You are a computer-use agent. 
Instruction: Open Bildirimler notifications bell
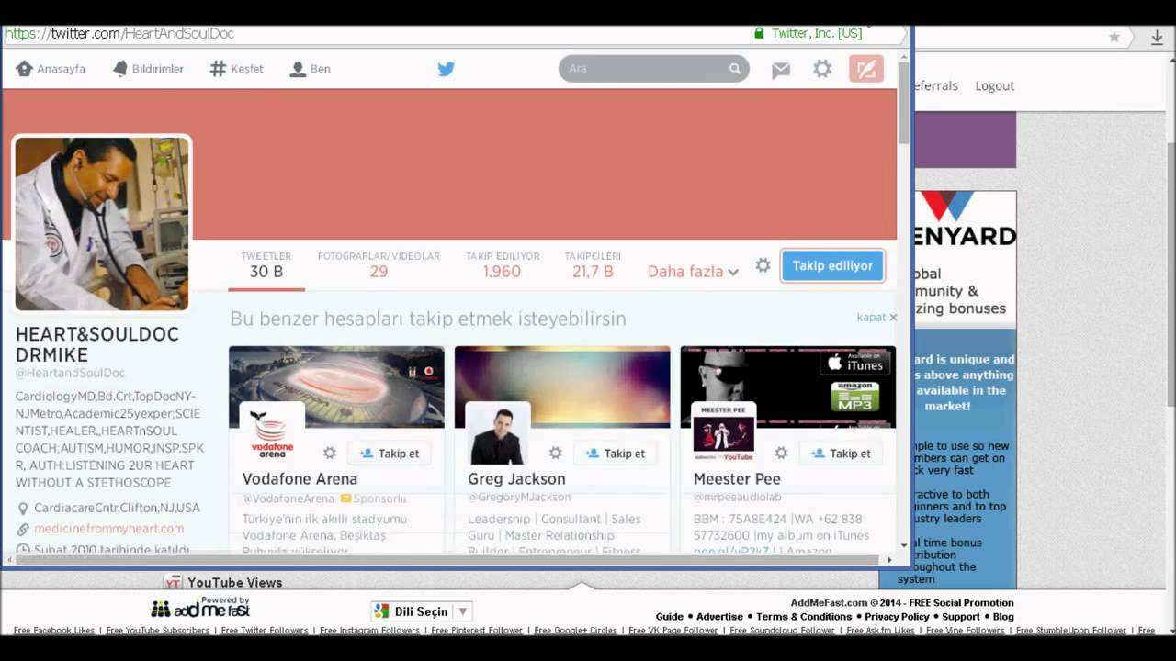point(120,69)
